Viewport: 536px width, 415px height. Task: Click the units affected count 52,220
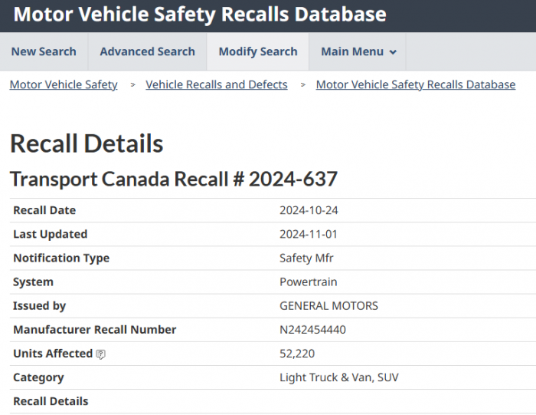coord(297,354)
